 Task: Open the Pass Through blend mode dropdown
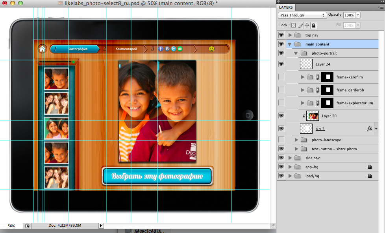point(302,15)
